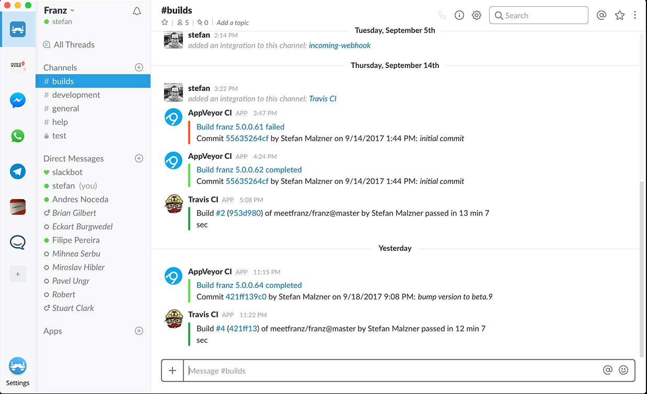
Task: Open the general channel
Action: click(x=65, y=108)
